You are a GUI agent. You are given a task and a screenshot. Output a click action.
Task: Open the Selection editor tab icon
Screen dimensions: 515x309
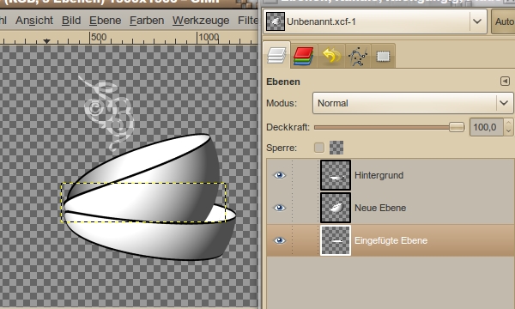click(x=383, y=56)
